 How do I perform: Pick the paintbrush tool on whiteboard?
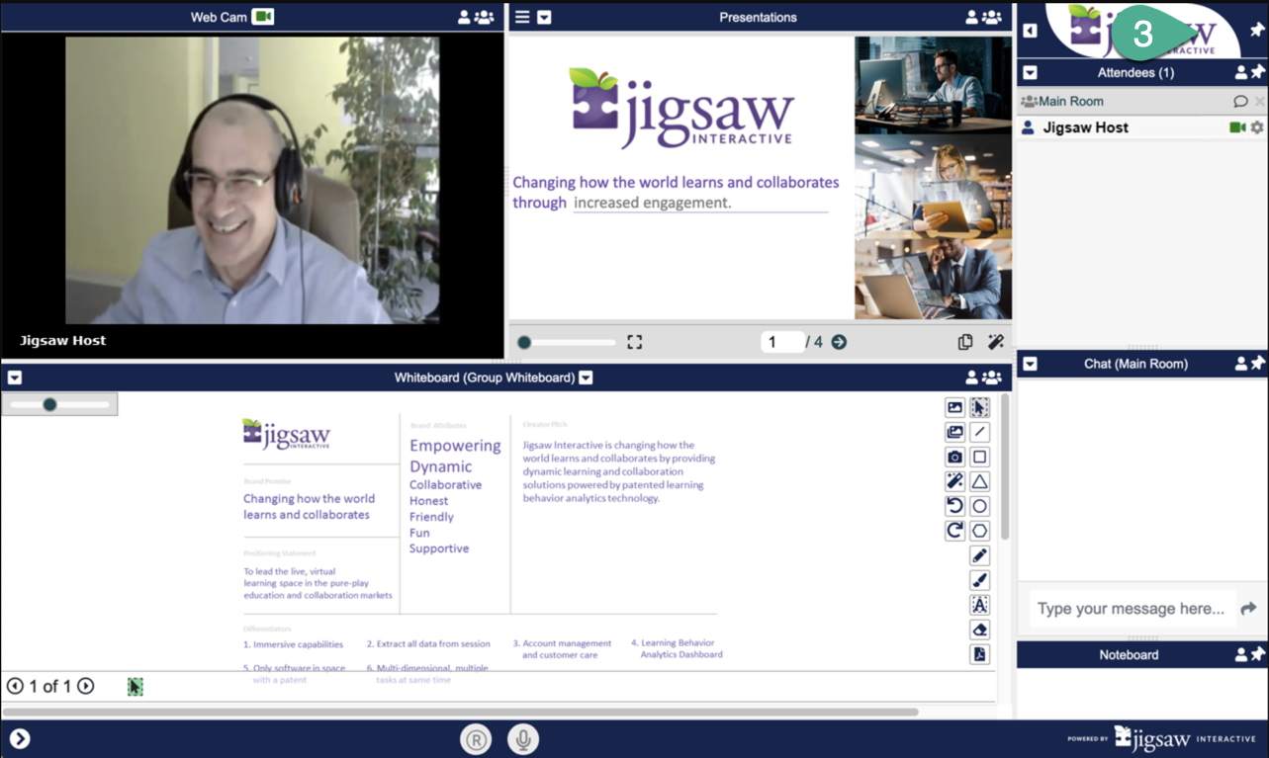point(979,580)
